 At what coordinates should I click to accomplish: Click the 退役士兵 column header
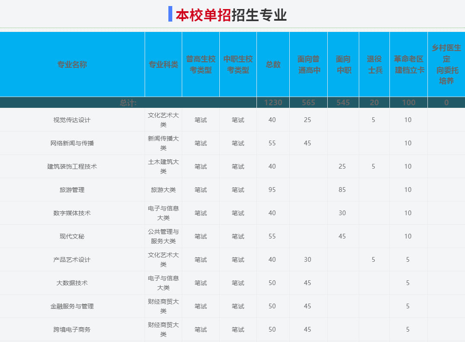pos(374,65)
